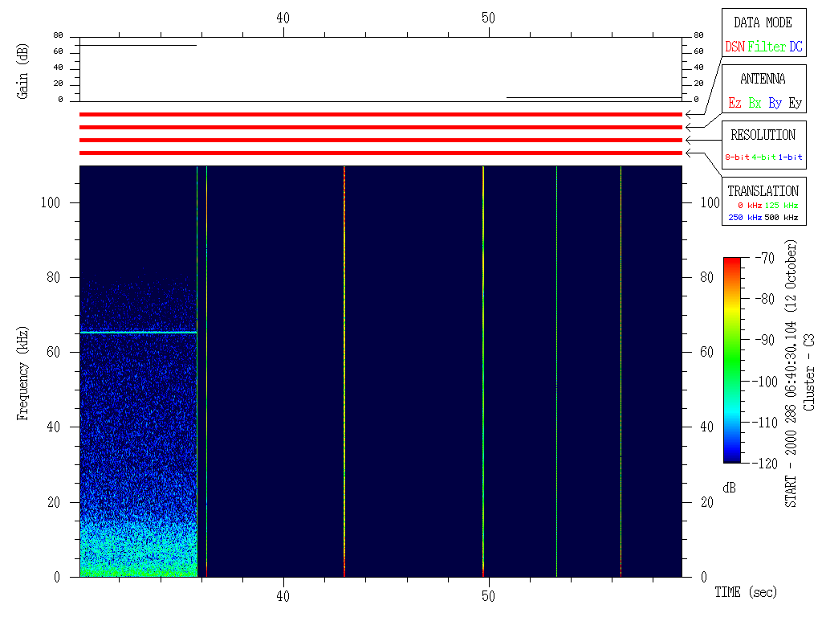Select the 4-bit resolution label
This screenshot has height=617, width=822.
(764, 157)
